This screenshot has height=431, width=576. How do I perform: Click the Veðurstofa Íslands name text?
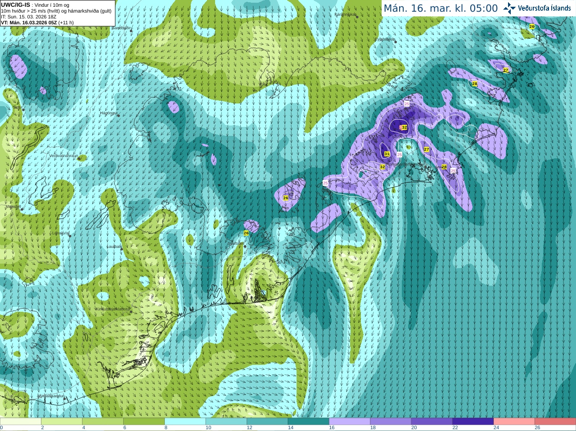pyautogui.click(x=544, y=8)
